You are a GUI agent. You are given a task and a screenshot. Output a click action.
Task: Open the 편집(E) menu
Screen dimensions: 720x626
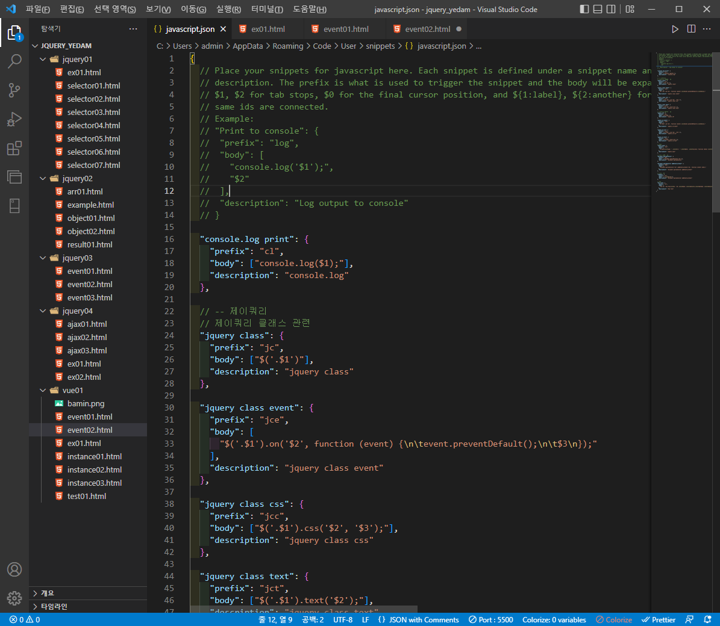click(72, 9)
